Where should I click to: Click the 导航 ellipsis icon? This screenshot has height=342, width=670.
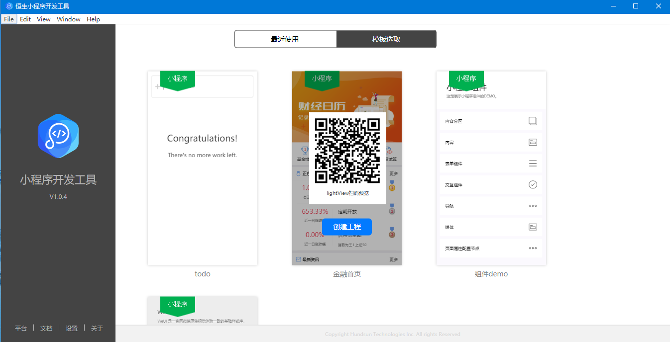coord(533,206)
